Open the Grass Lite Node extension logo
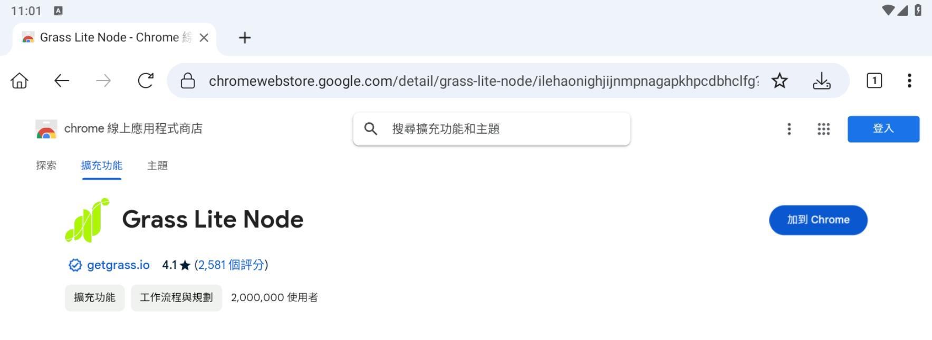Image resolution: width=932 pixels, height=340 pixels. click(86, 220)
